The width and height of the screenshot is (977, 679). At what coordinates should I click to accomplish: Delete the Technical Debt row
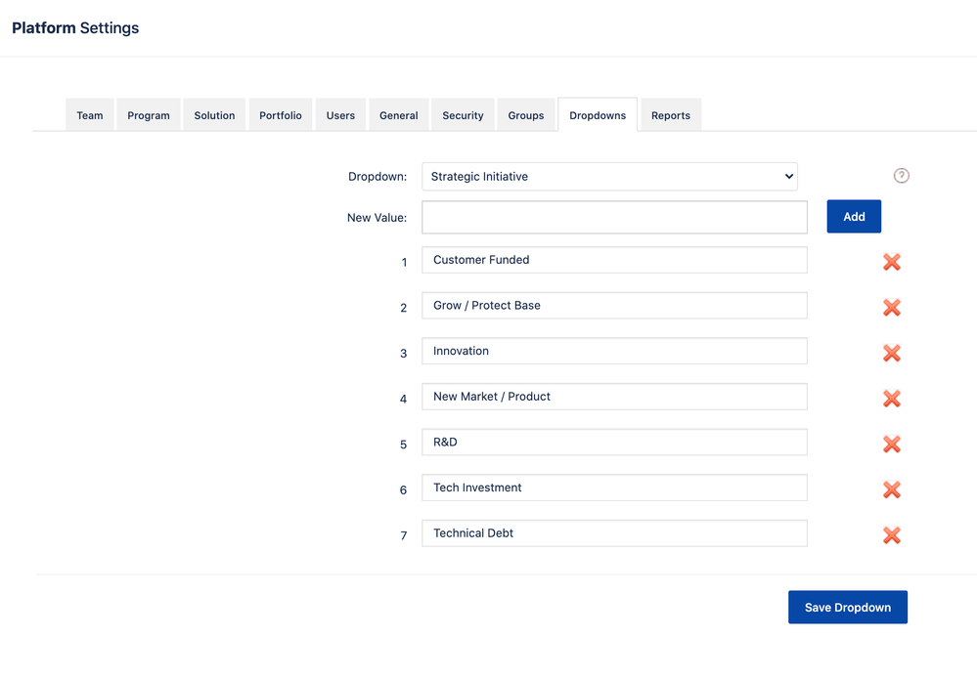click(x=892, y=535)
